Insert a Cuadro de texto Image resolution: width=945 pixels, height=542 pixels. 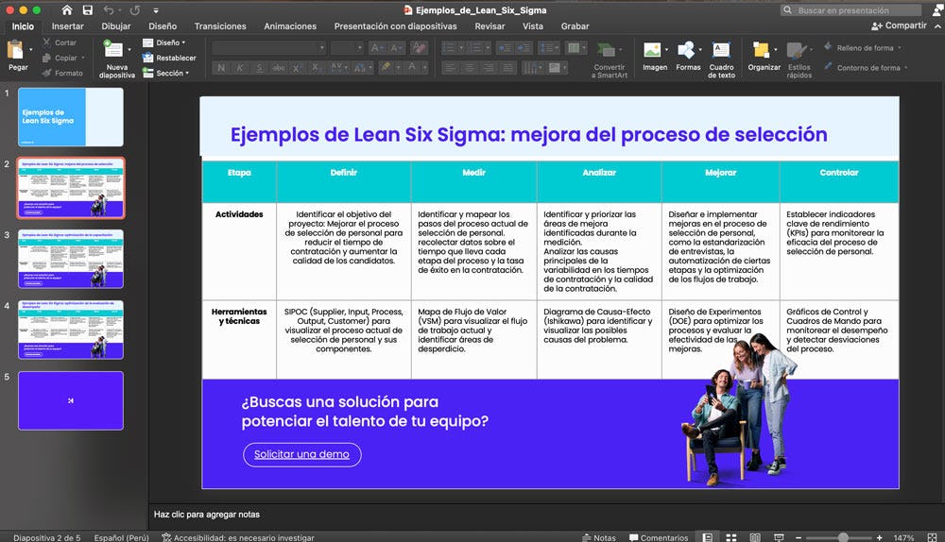(x=721, y=59)
